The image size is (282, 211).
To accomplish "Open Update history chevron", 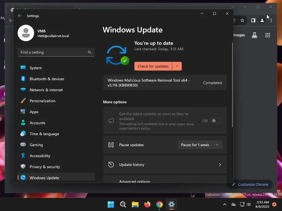I will click(x=220, y=165).
